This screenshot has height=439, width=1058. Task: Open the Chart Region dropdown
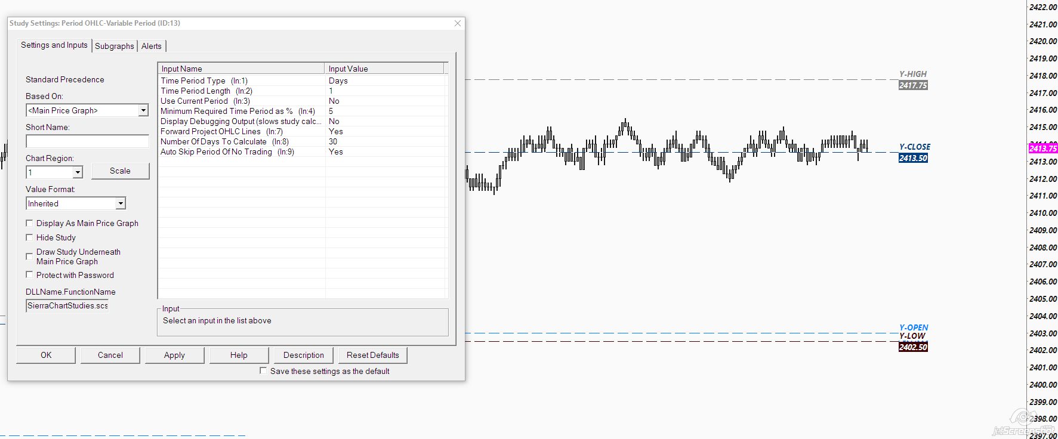pyautogui.click(x=78, y=172)
